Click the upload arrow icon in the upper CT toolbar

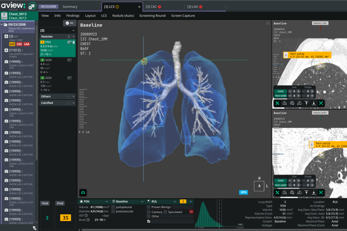(x=306, y=103)
